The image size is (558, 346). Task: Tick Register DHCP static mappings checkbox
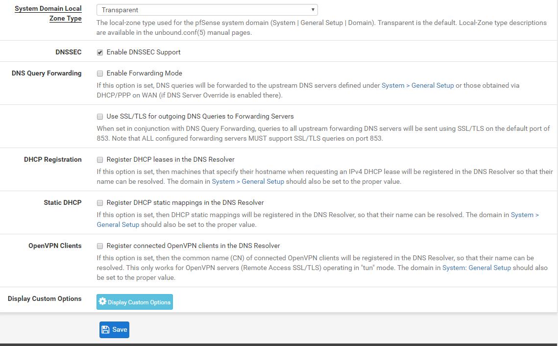[100, 202]
